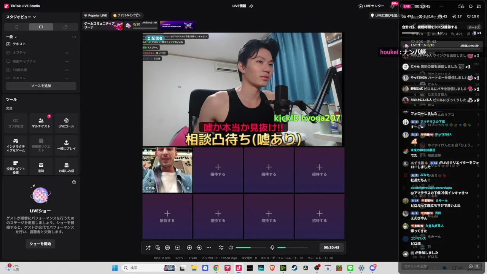This screenshot has width=487, height=274.
Task: Start recording with the record icon
Action: [x=189, y=247]
